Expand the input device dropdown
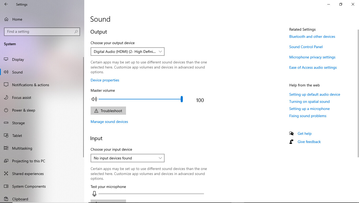The image size is (359, 203). coord(127,158)
